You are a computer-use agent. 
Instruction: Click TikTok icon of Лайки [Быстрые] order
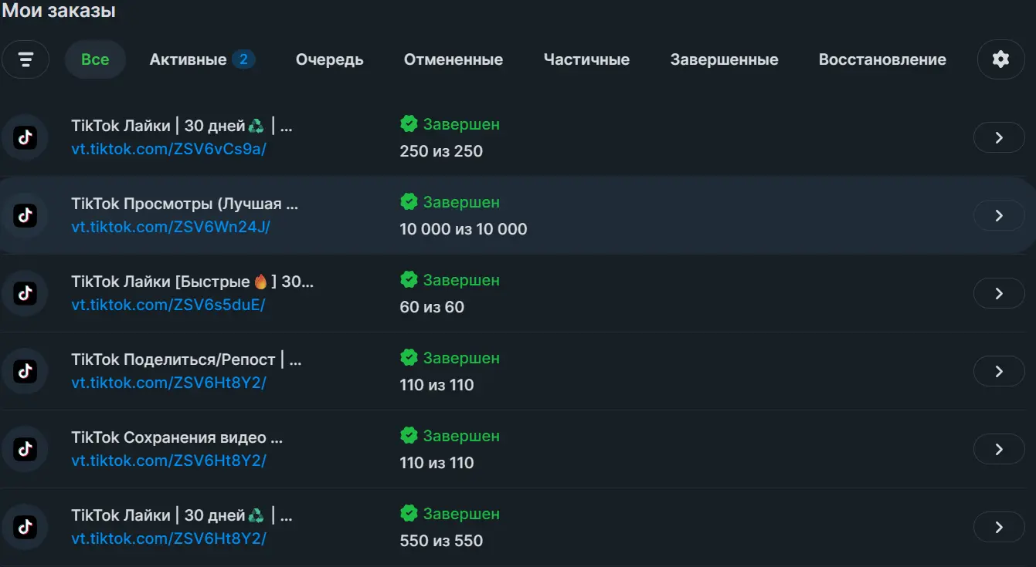(x=25, y=293)
